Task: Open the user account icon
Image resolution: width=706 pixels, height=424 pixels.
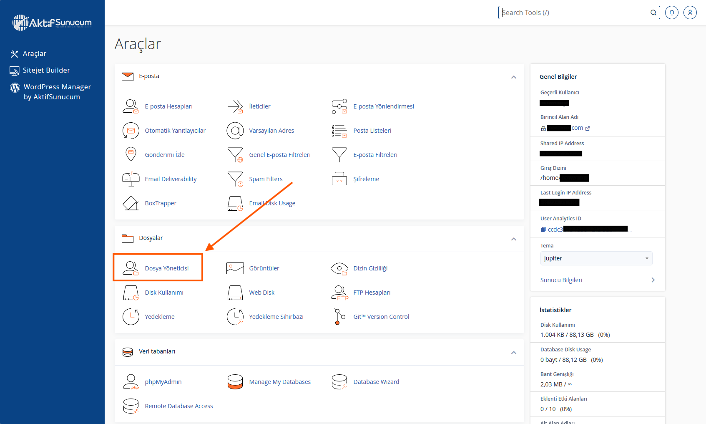Action: (690, 13)
